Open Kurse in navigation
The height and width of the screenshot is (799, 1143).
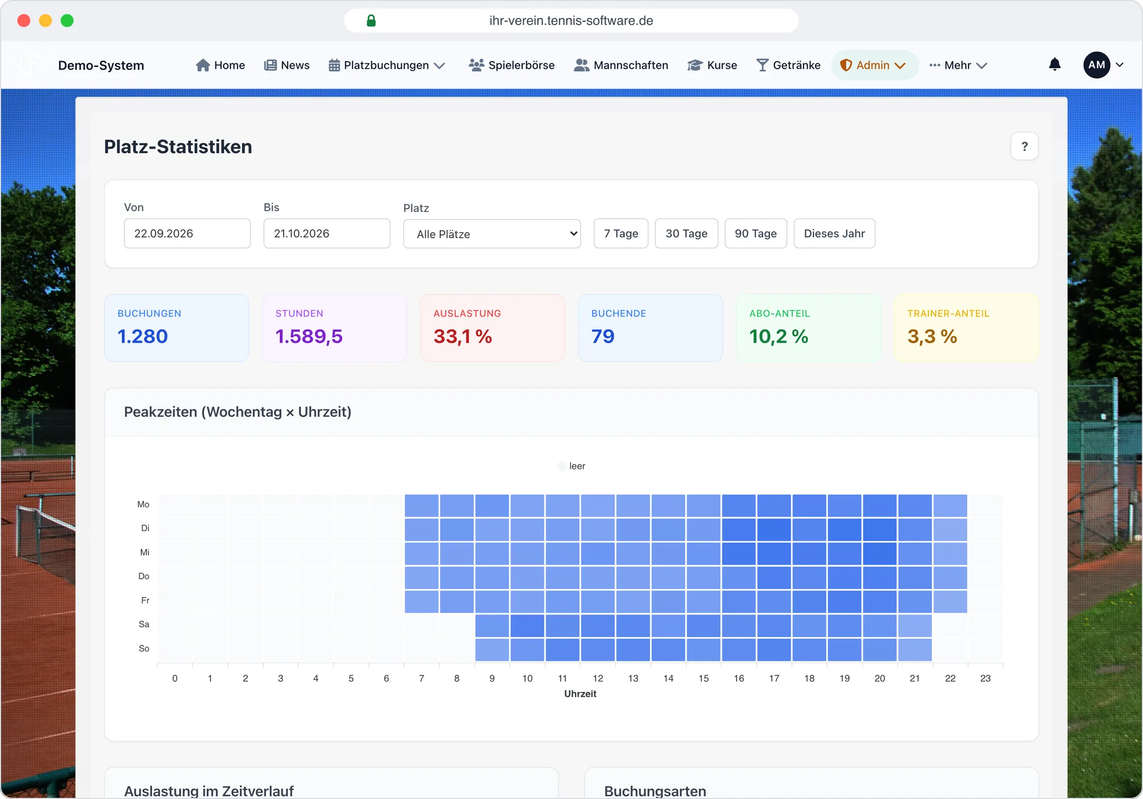712,66
